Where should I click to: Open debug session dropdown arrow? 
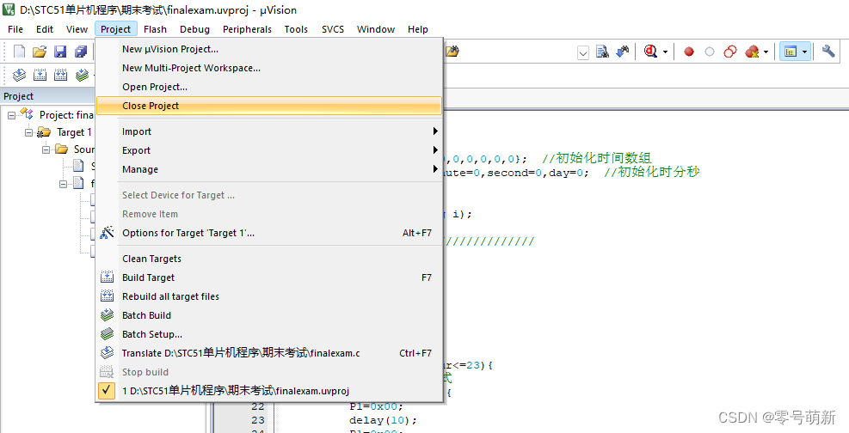tap(666, 52)
